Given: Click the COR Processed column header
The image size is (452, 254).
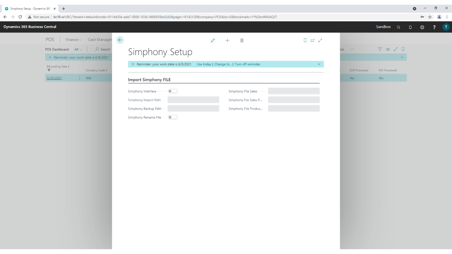Looking at the screenshot, I should click(x=359, y=70).
